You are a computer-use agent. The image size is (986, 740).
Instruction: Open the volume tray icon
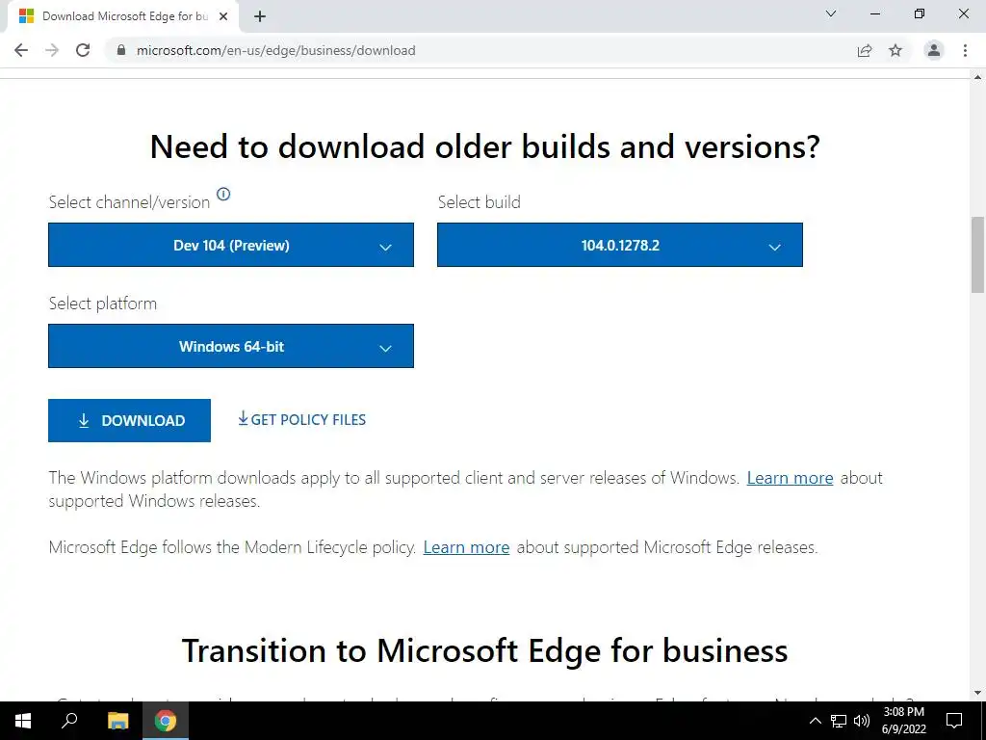862,721
